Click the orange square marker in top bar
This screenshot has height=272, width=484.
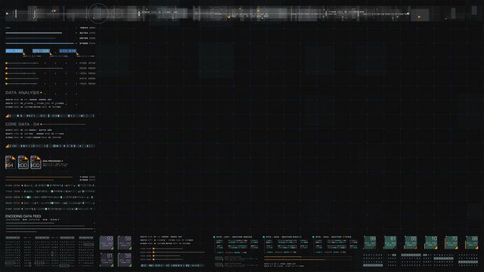(419, 17)
